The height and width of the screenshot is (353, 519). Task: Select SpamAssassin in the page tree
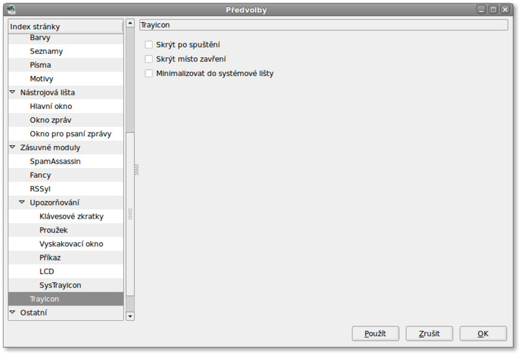(x=55, y=161)
